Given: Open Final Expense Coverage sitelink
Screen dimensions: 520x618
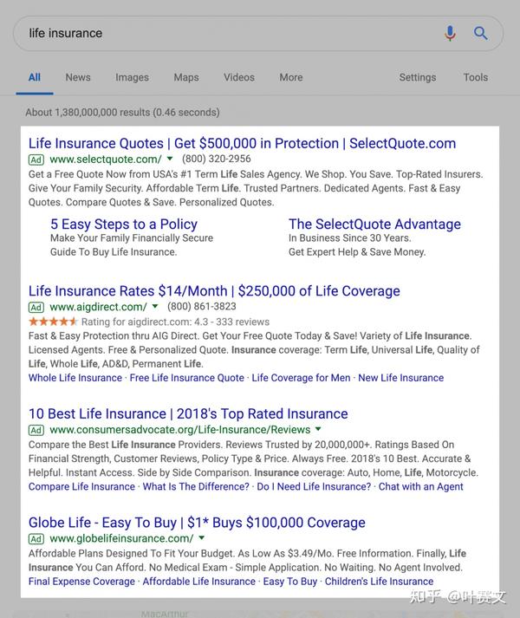Looking at the screenshot, I should [81, 582].
